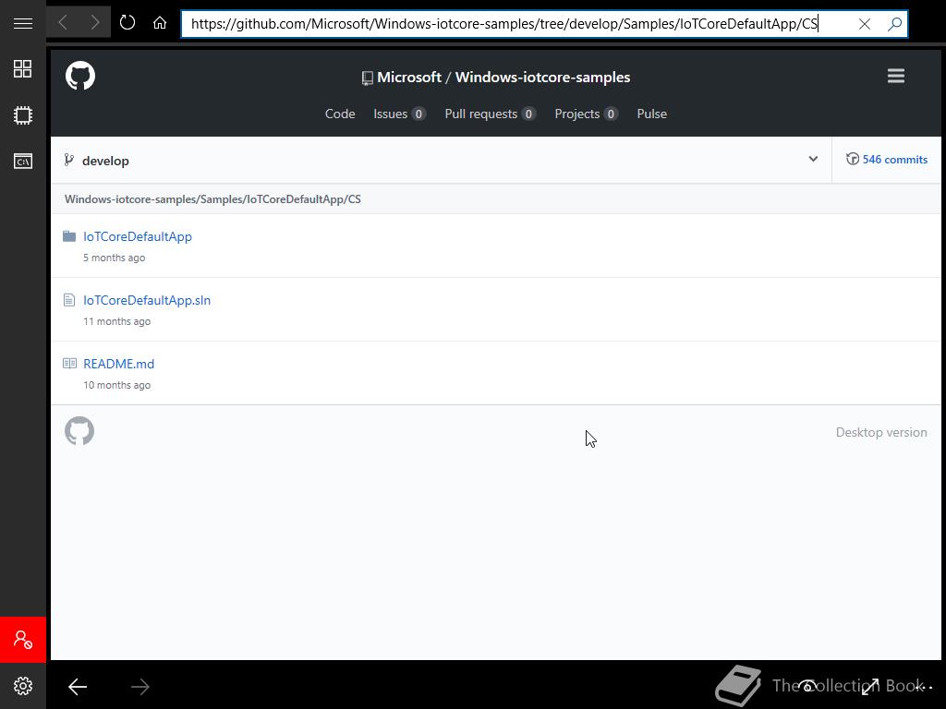The height and width of the screenshot is (709, 946).
Task: Click the branch icon next to develop
Action: (68, 161)
